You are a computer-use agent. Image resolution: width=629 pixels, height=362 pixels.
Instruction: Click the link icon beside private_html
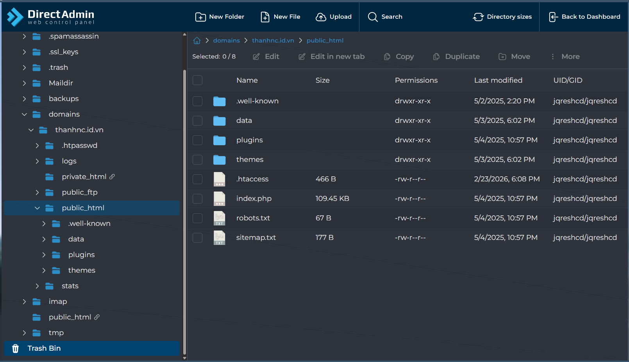pyautogui.click(x=112, y=177)
